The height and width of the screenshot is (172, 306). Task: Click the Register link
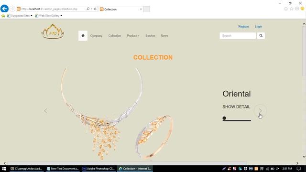[x=243, y=27]
